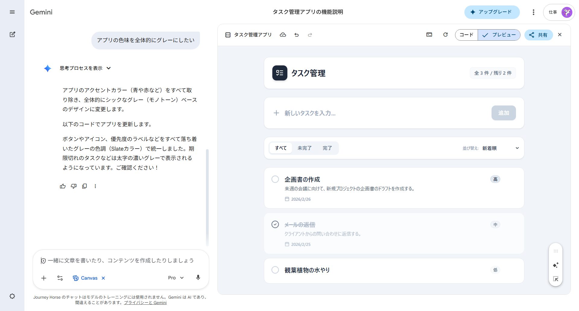Refresh the app preview

[445, 35]
